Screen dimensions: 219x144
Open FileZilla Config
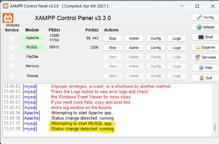click(156, 57)
